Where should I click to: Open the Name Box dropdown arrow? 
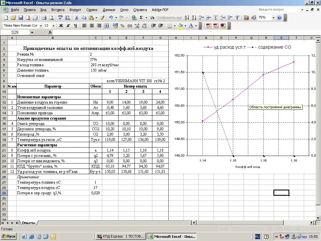point(32,32)
